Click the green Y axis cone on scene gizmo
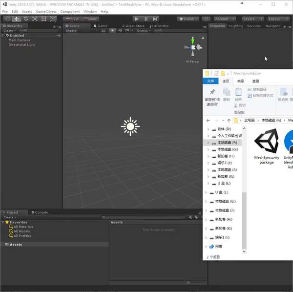 pos(192,41)
